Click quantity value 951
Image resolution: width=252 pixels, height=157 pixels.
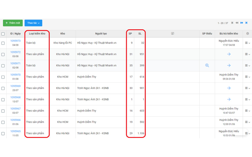click(x=142, y=54)
